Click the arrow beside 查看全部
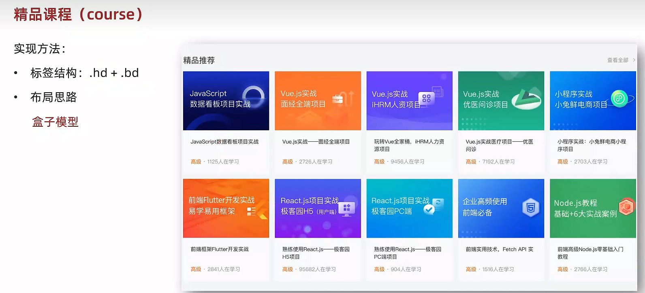645x293 pixels. (x=634, y=60)
